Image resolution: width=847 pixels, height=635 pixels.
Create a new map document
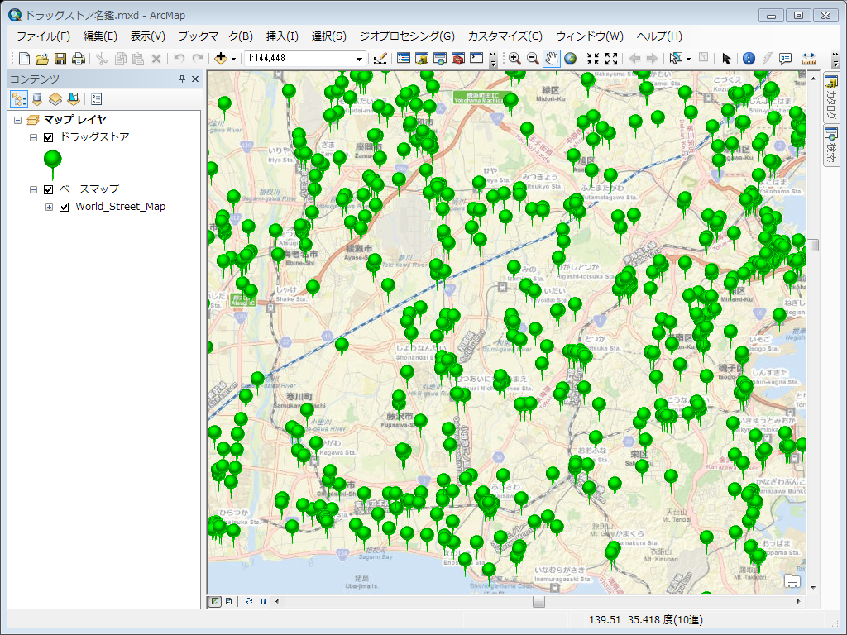click(24, 59)
